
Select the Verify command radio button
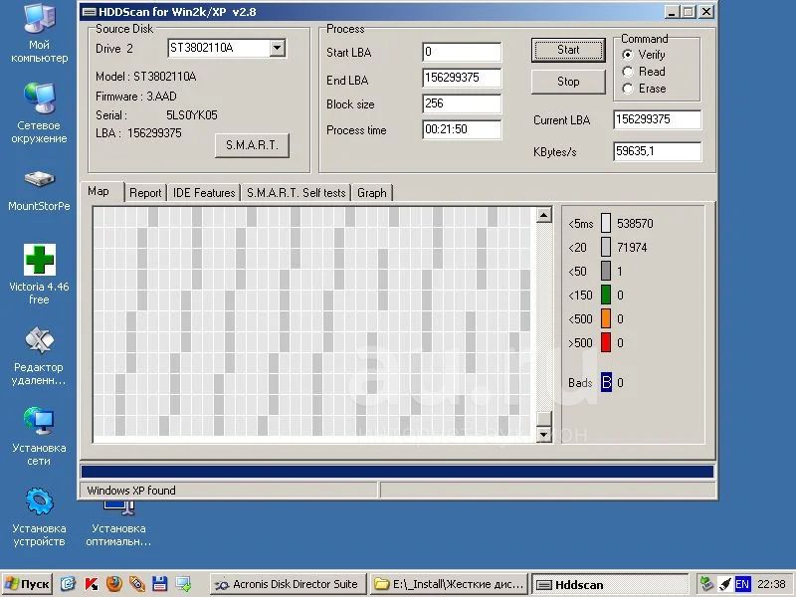(x=628, y=55)
